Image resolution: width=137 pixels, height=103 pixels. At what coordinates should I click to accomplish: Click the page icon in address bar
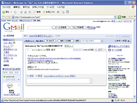[13, 17]
